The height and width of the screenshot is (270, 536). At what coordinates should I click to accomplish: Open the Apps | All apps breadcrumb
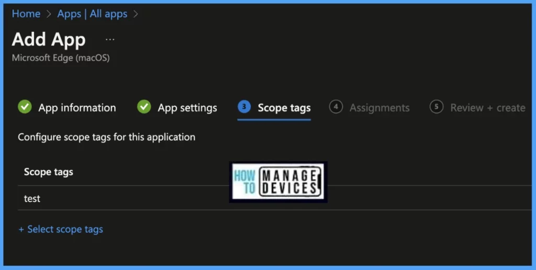(x=92, y=14)
